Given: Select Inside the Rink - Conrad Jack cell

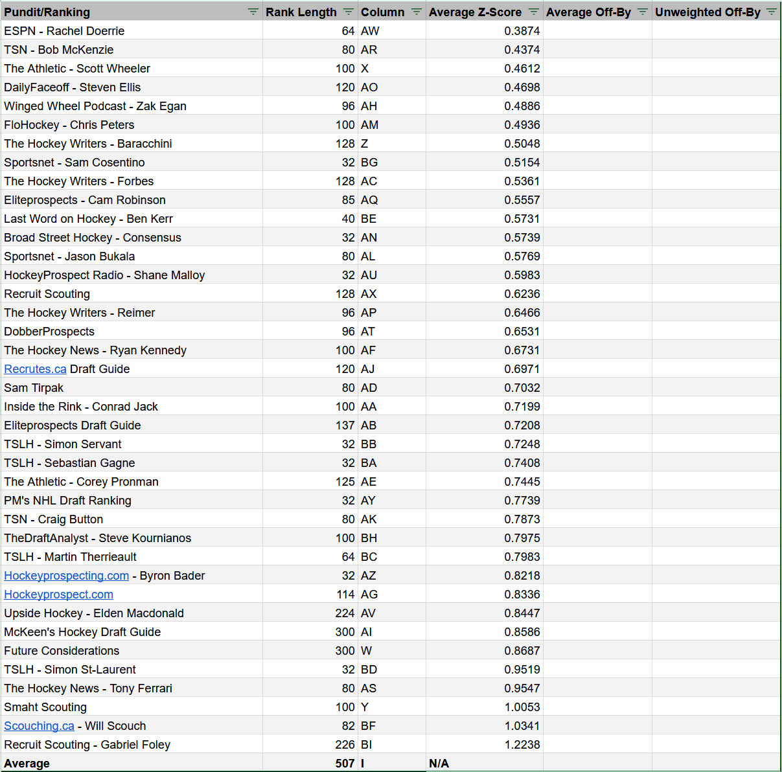Looking at the screenshot, I should pos(132,406).
